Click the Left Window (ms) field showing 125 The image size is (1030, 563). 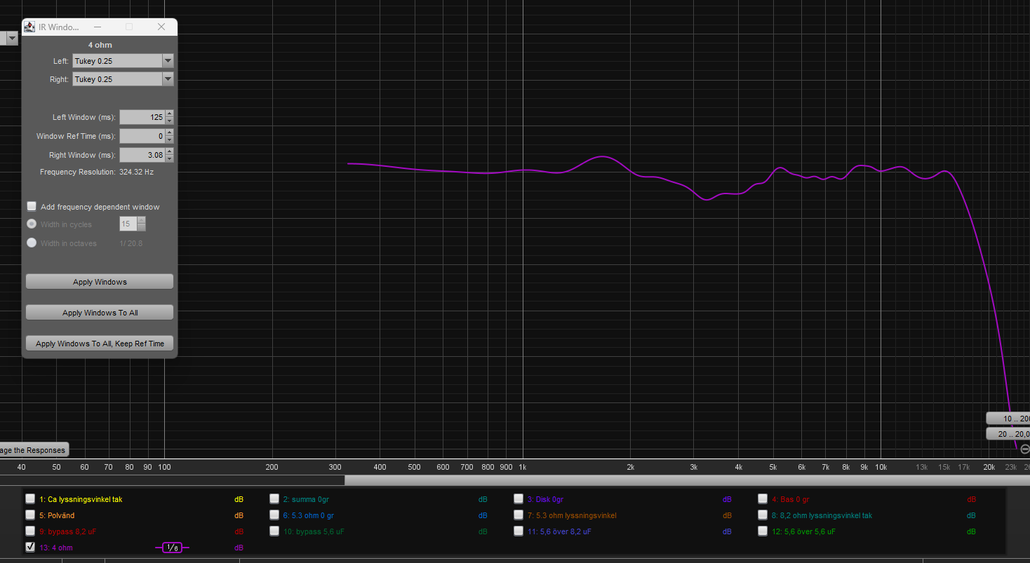(142, 117)
